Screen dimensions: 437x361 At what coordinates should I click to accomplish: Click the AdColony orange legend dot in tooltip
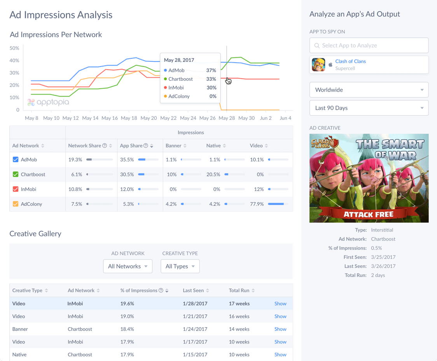[x=165, y=96]
